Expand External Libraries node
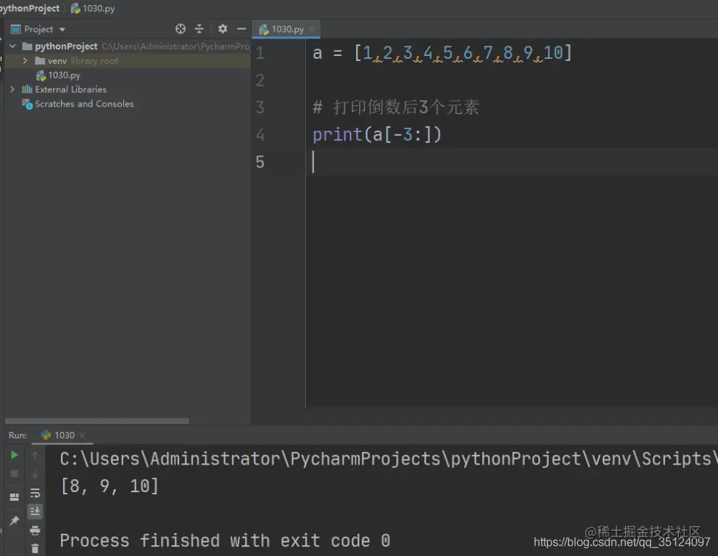The image size is (718, 556). [x=12, y=89]
